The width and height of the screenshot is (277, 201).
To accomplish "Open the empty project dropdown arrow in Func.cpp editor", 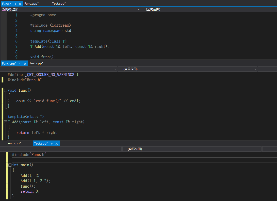I will [x=116, y=69].
